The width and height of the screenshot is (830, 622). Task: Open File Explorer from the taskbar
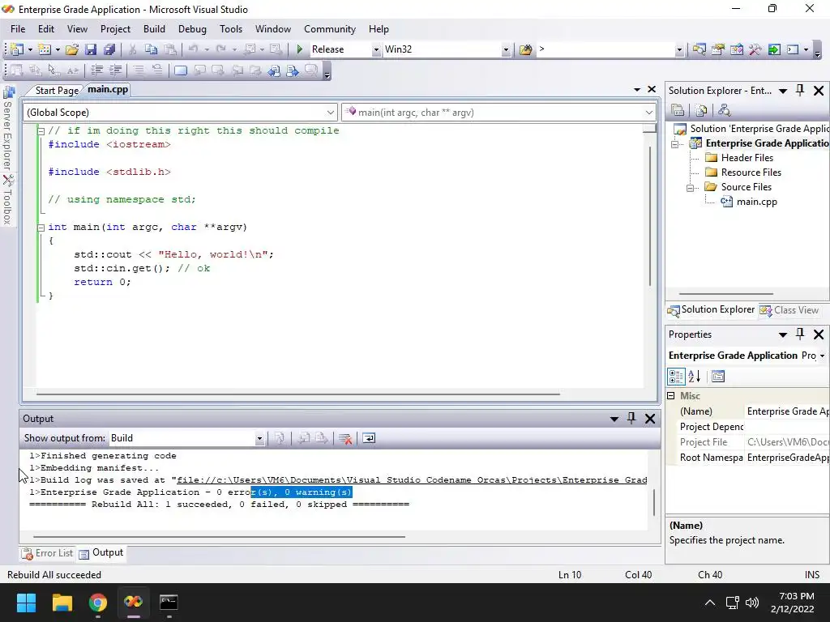click(62, 603)
